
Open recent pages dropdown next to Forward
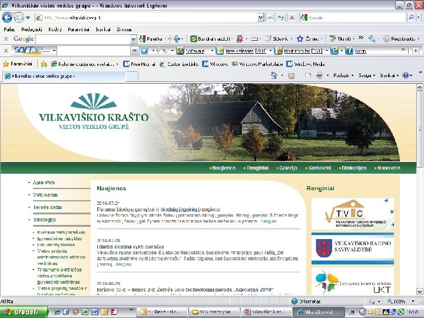click(x=28, y=18)
